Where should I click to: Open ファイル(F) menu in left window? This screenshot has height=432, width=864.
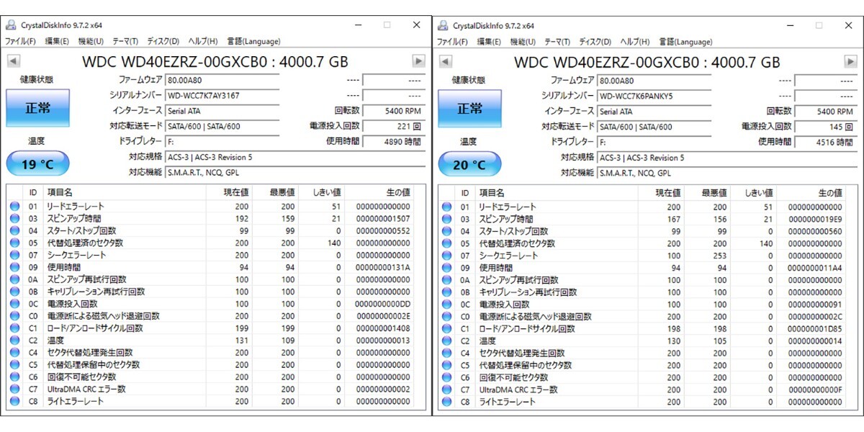point(21,42)
